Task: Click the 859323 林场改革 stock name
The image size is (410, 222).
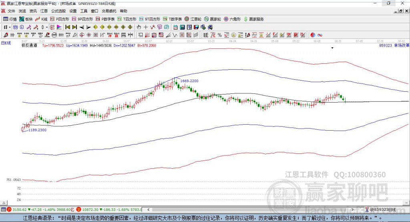Action: pyautogui.click(x=394, y=45)
